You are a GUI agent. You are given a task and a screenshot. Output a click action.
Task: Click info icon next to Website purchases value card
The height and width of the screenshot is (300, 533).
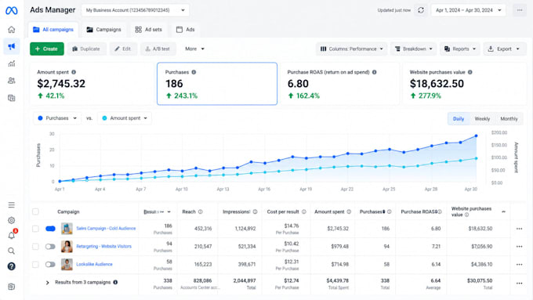[x=470, y=72]
